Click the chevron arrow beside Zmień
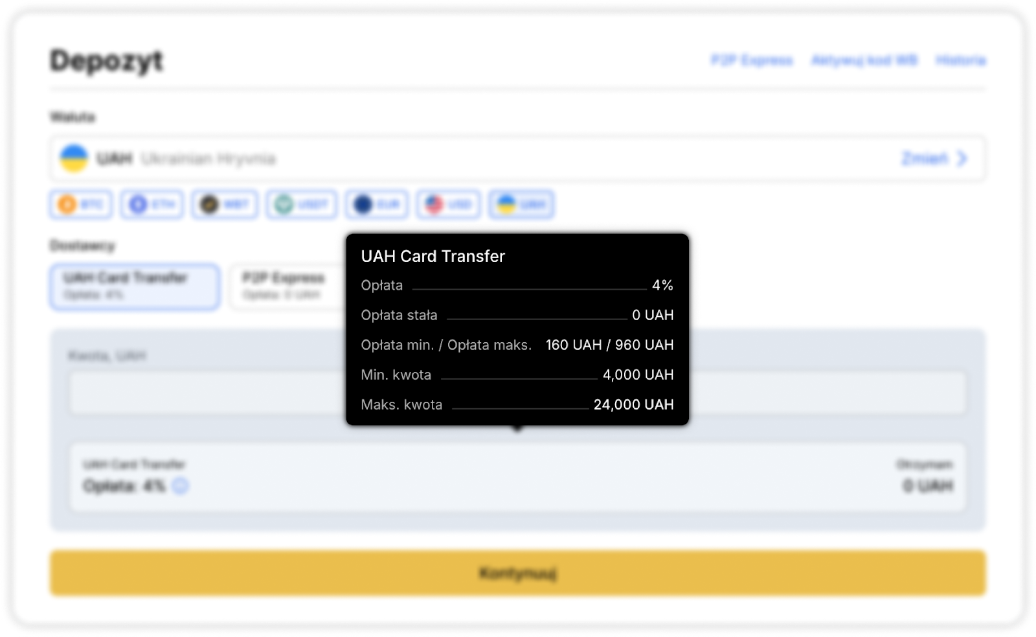 pos(962,159)
